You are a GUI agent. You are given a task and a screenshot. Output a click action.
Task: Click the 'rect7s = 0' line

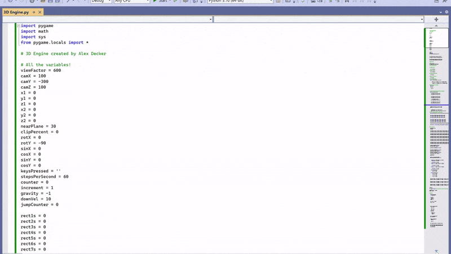[33, 249]
